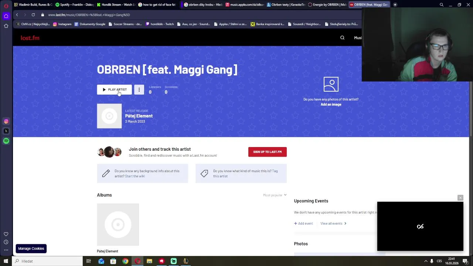Image resolution: width=473 pixels, height=266 pixels.
Task: Open the hondikkk - Twitch bookmark
Action: click(x=160, y=24)
